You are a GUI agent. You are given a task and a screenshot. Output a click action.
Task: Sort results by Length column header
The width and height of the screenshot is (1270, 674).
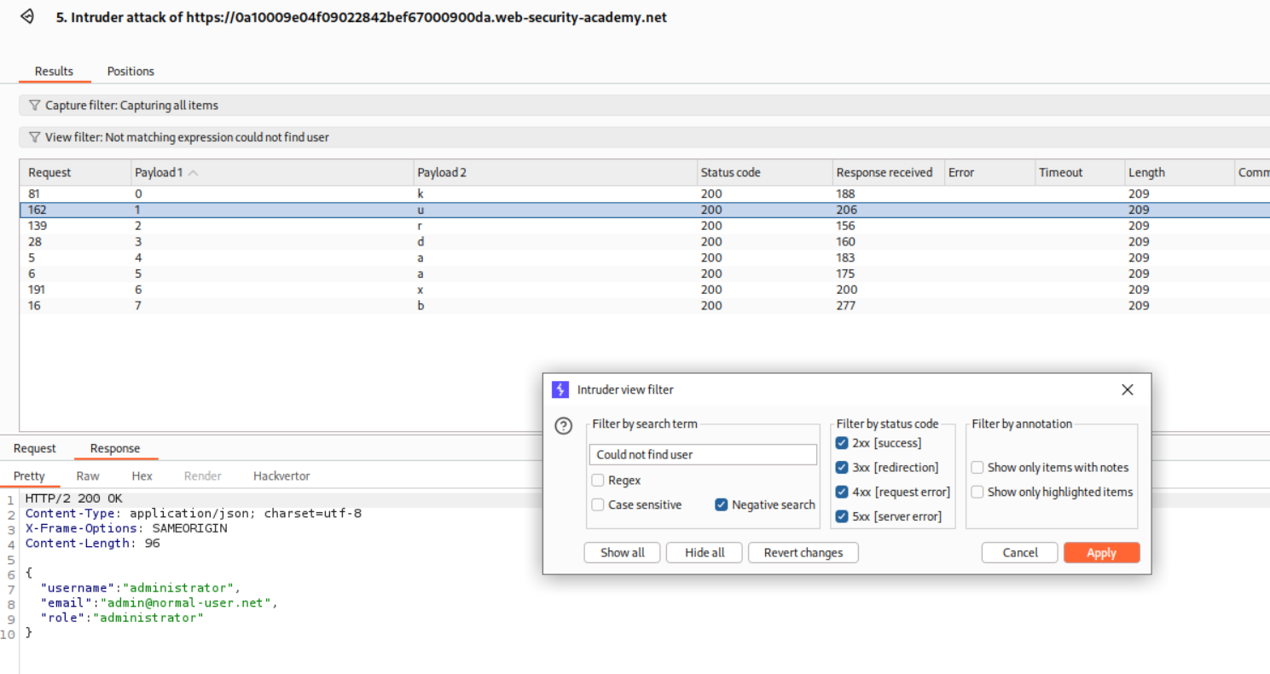1146,172
